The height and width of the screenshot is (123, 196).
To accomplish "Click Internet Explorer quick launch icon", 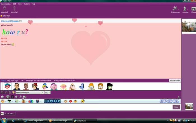I will coord(13,121).
